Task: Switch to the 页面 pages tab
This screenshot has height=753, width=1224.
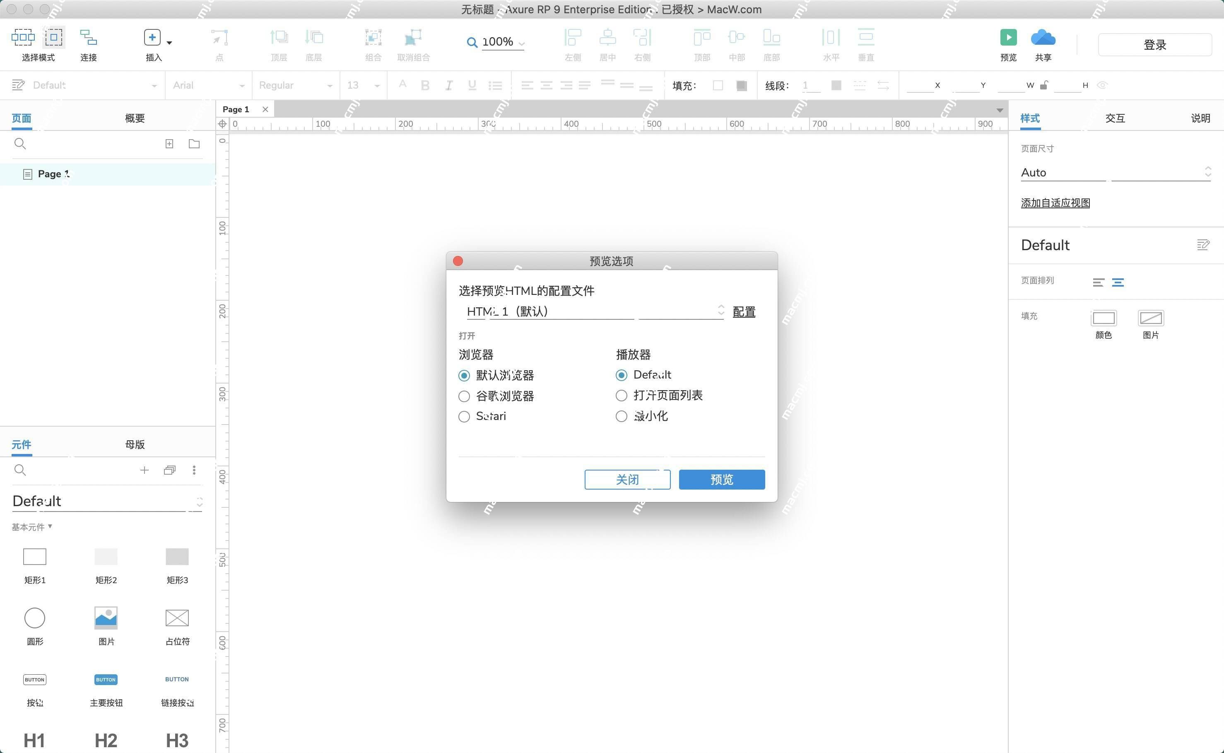Action: click(22, 118)
